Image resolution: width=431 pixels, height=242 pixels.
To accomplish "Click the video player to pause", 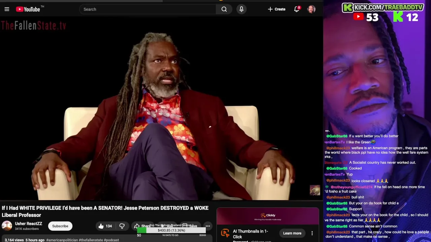I will click(162, 109).
